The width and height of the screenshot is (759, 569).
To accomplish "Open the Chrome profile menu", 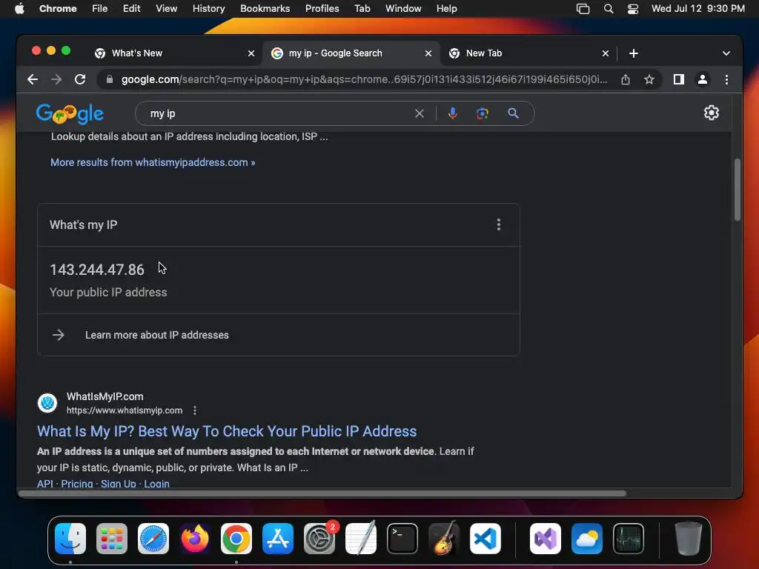I will (703, 79).
